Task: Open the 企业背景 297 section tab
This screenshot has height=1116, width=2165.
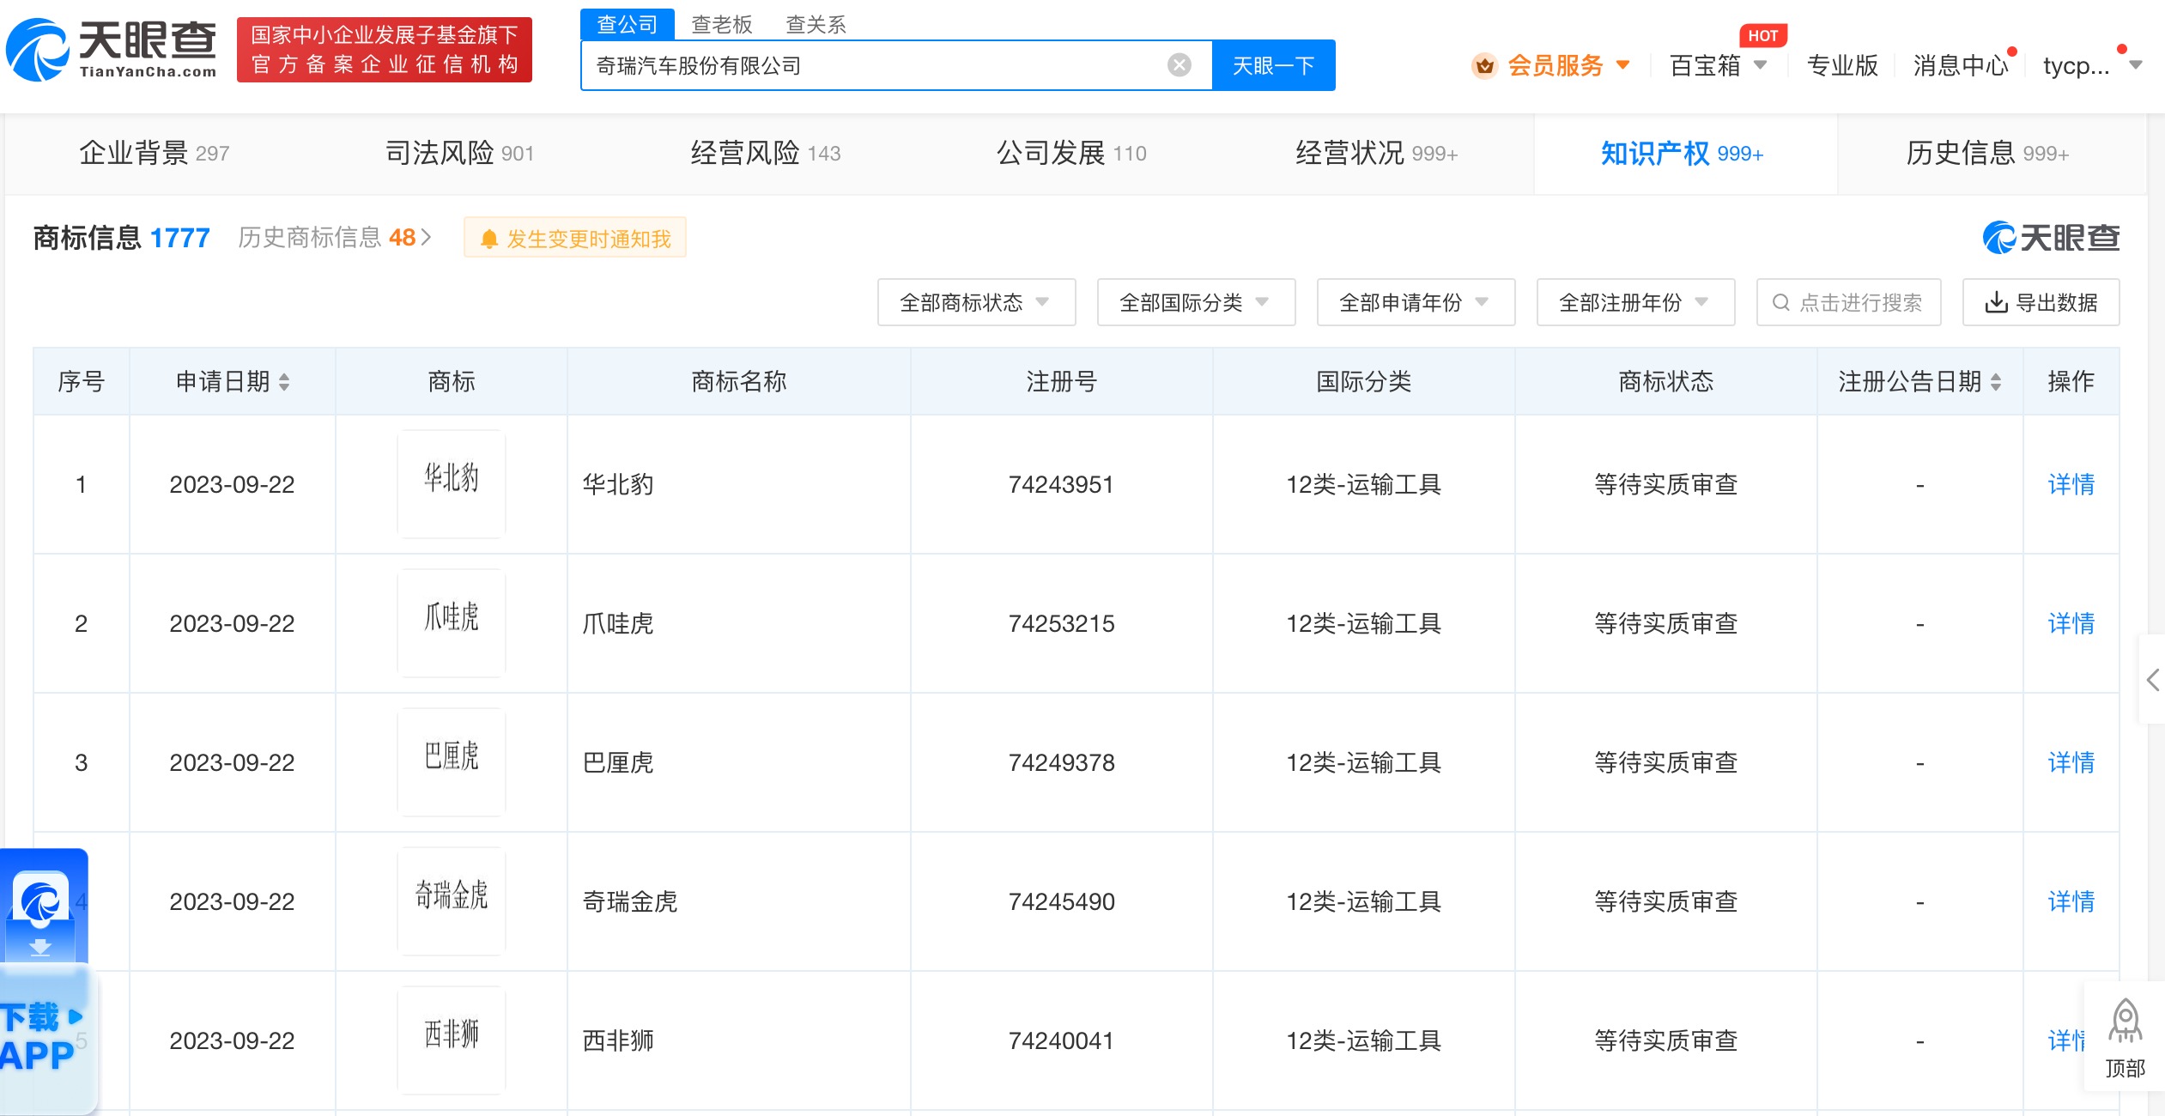Action: 155,153
